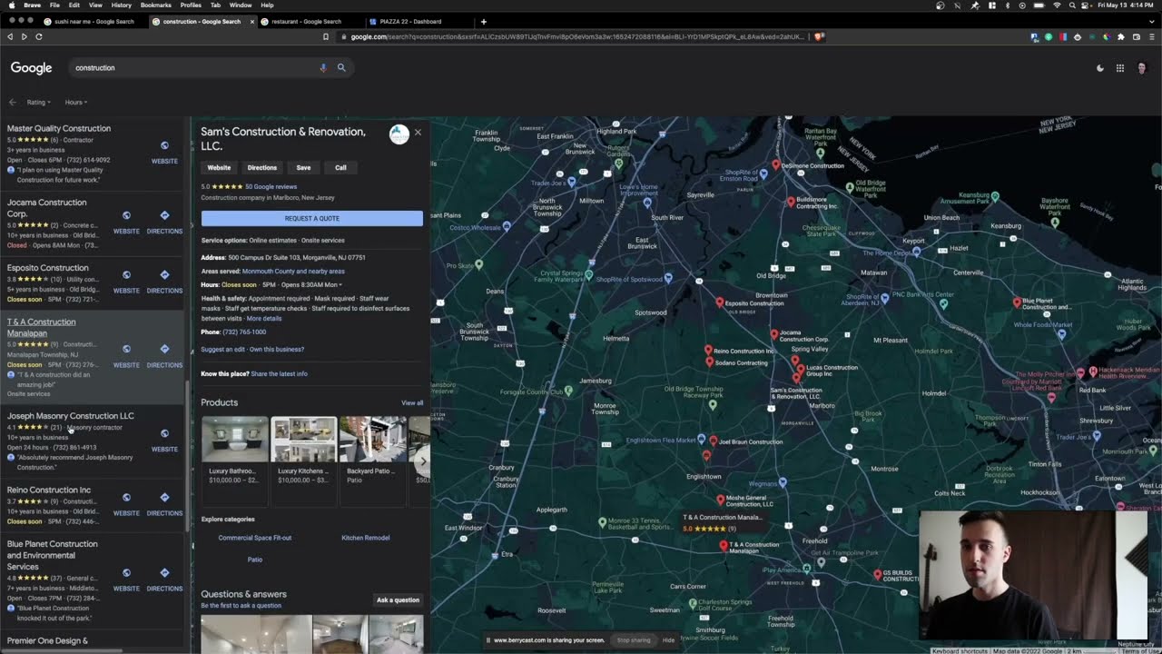Screen dimensions: 1162x654
Task: Toggle Google dark theme moon icon
Action: [1100, 68]
